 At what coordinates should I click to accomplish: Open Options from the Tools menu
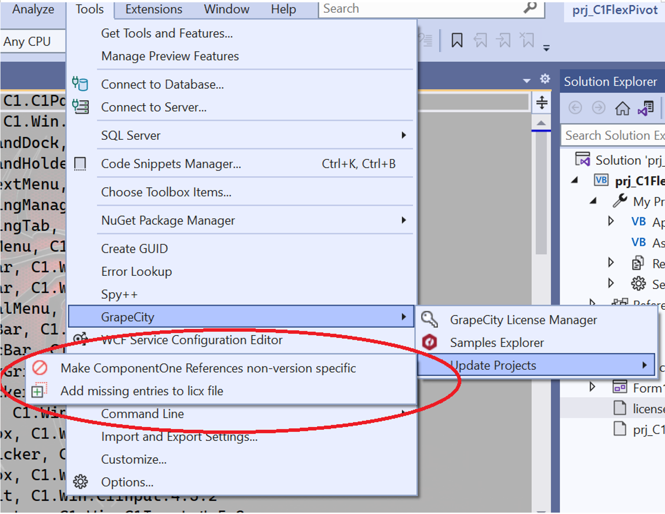pos(242,482)
